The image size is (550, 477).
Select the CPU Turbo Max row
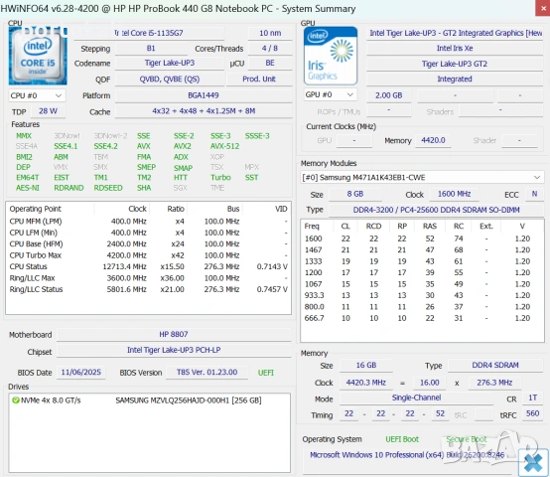coord(148,255)
